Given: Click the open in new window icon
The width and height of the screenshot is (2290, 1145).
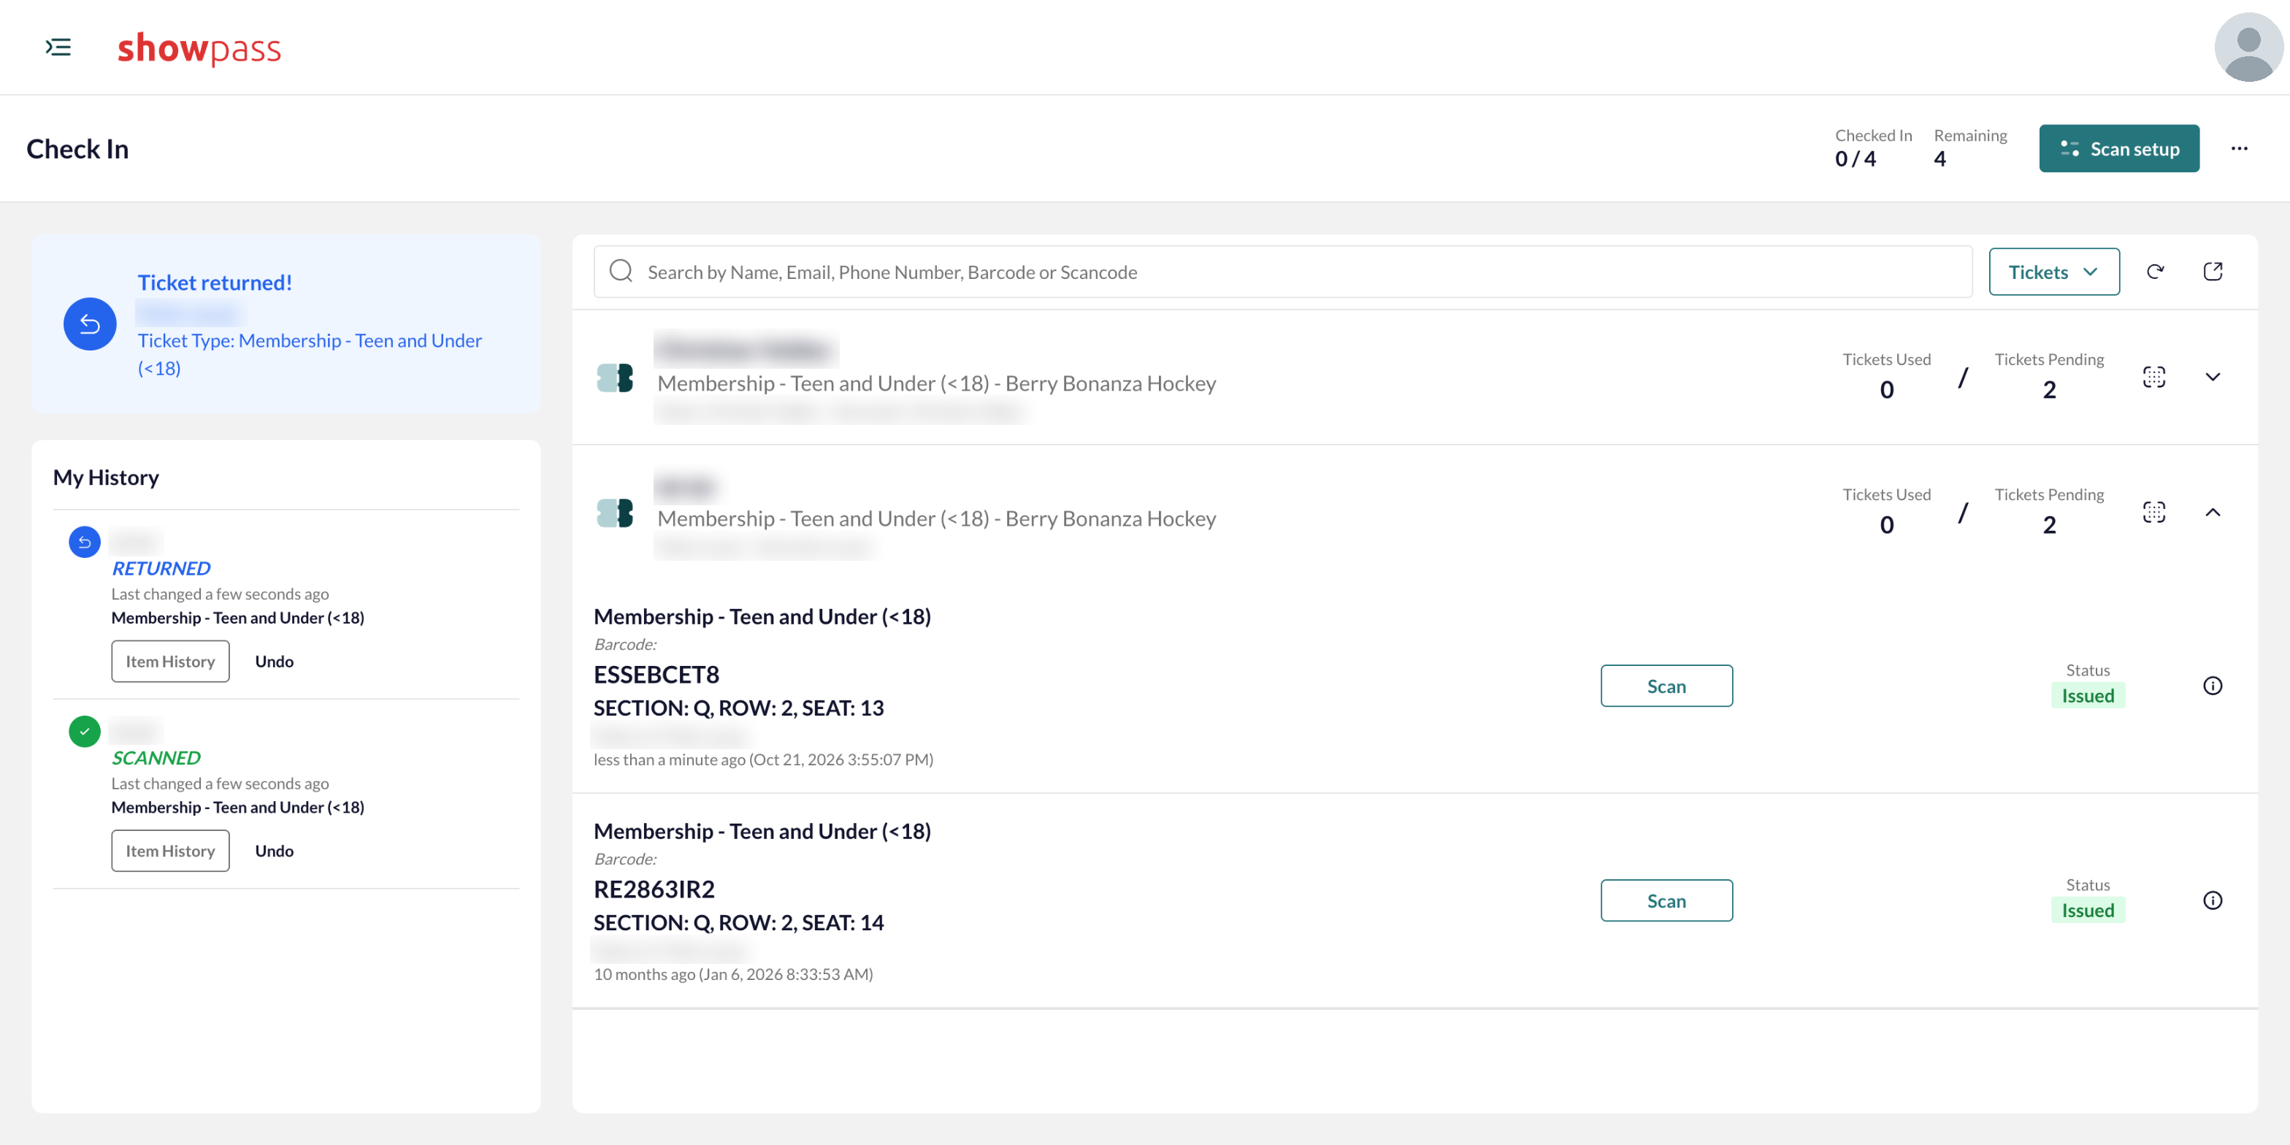Looking at the screenshot, I should 2213,272.
